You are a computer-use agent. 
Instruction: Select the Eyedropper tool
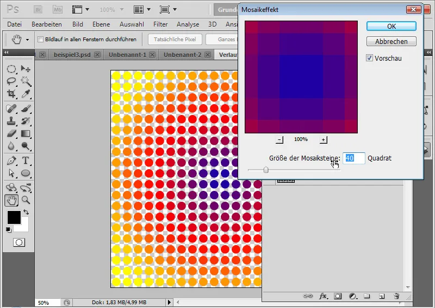click(26, 93)
